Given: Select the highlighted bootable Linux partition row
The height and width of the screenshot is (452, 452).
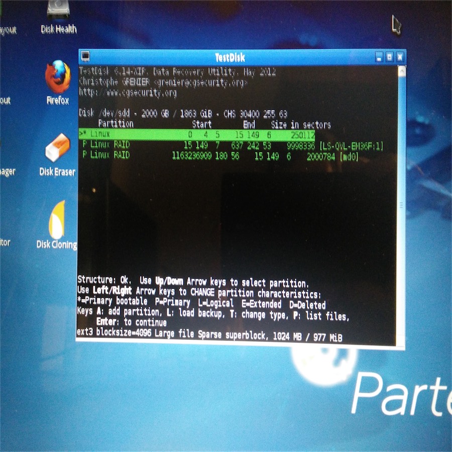Looking at the screenshot, I should point(197,134).
